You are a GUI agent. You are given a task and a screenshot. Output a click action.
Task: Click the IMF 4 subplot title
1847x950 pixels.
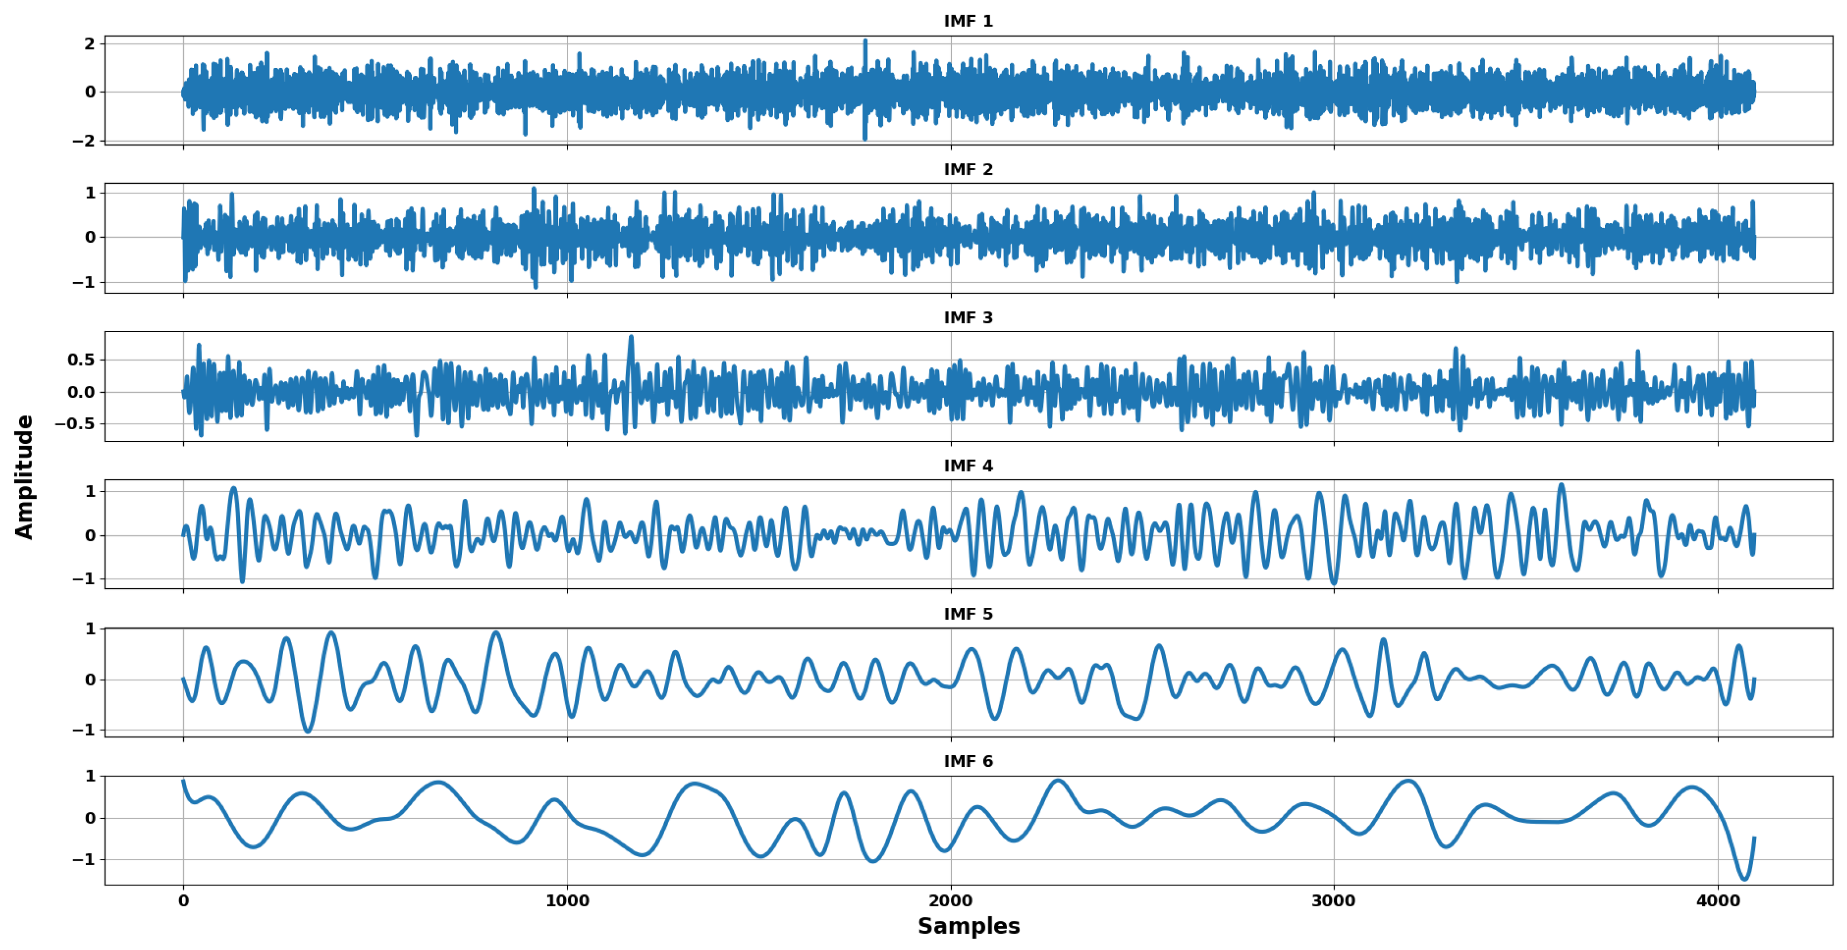pos(968,466)
